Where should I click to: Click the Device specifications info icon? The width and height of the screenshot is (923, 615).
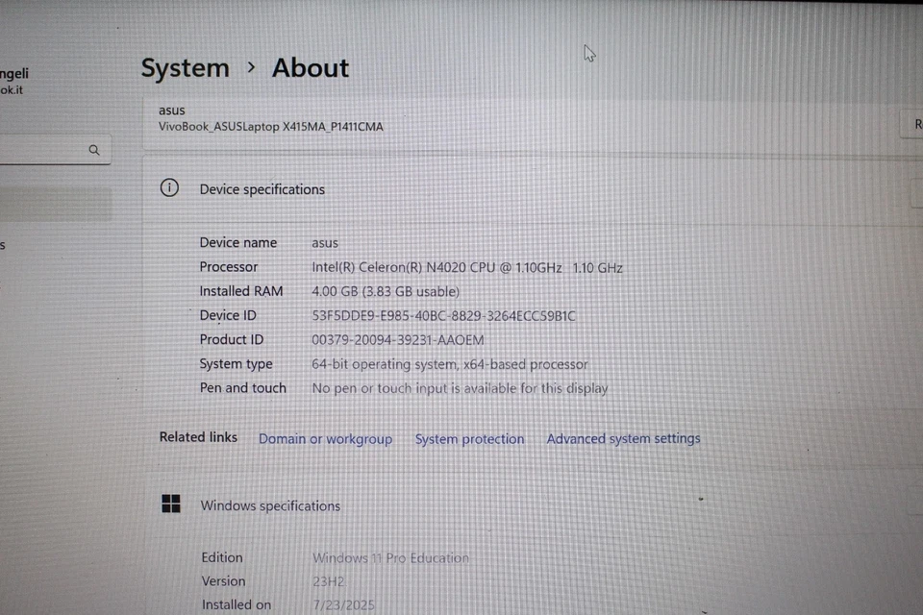[169, 187]
